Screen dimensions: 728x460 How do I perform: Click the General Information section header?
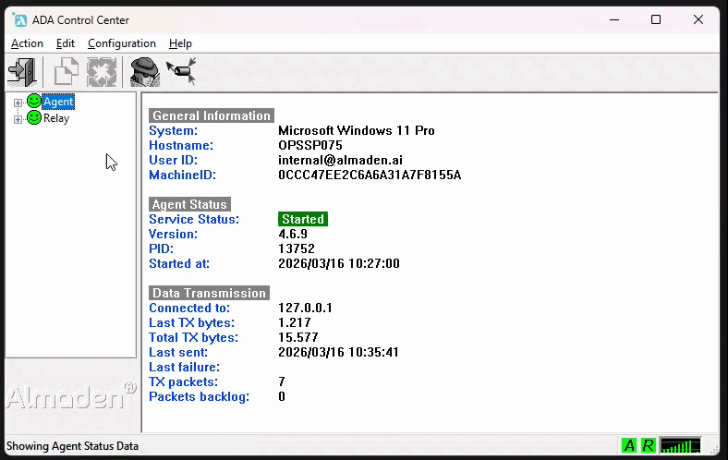coord(212,115)
